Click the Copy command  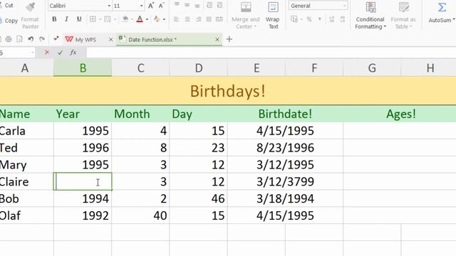(x=9, y=21)
